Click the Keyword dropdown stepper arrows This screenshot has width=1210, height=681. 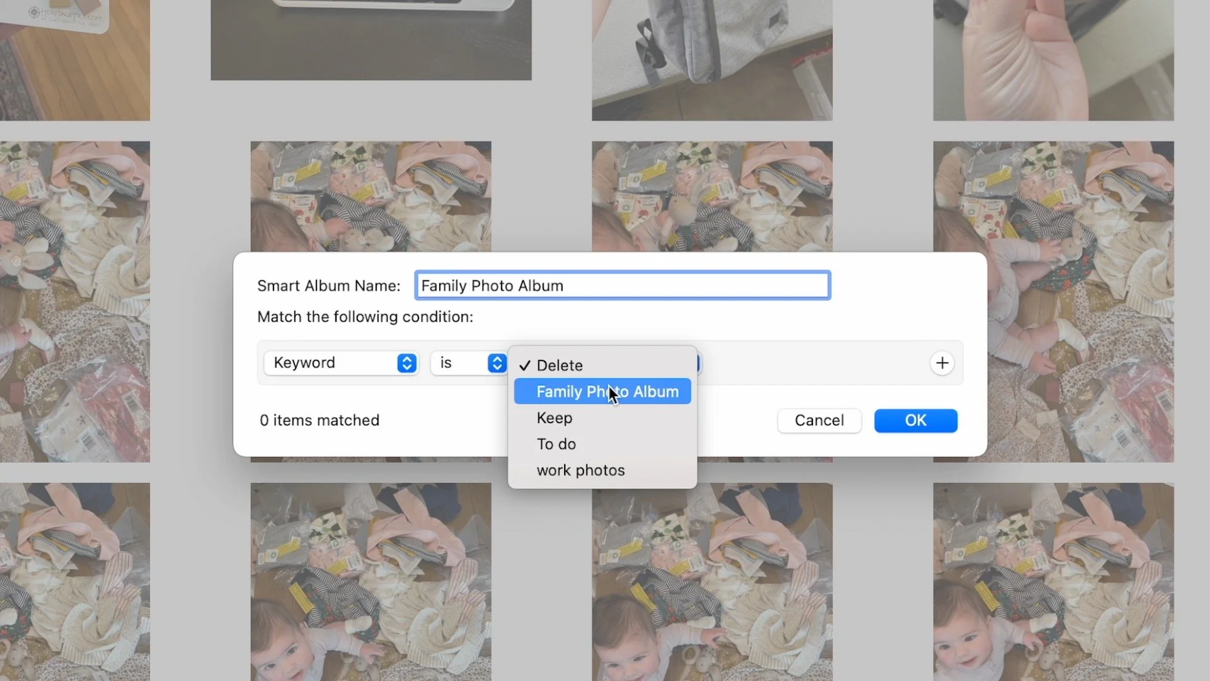[406, 363]
